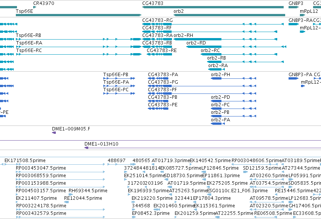321x219 pixels.
Task: Click the CG43783-PF protein label
Action: click(x=162, y=90)
